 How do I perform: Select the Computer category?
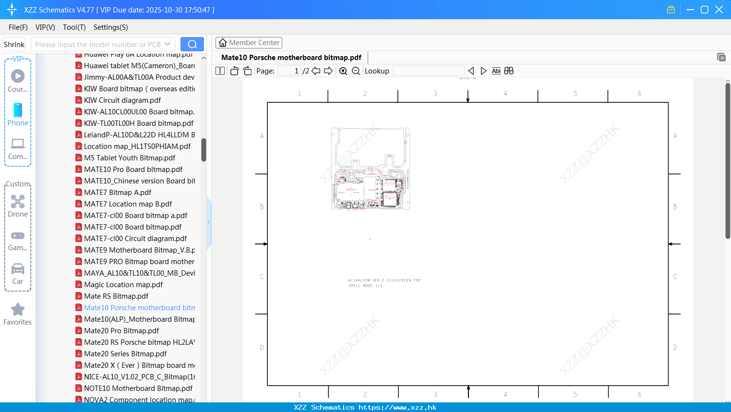[x=18, y=148]
